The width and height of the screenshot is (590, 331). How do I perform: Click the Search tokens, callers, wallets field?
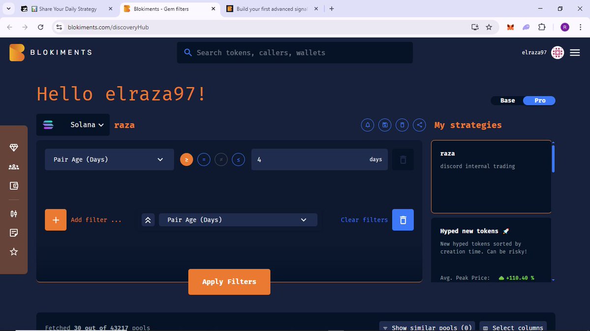pyautogui.click(x=295, y=52)
